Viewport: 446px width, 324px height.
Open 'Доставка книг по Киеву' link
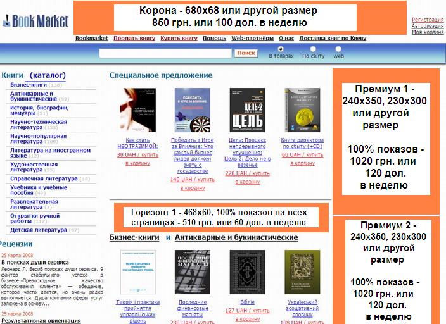click(x=333, y=39)
